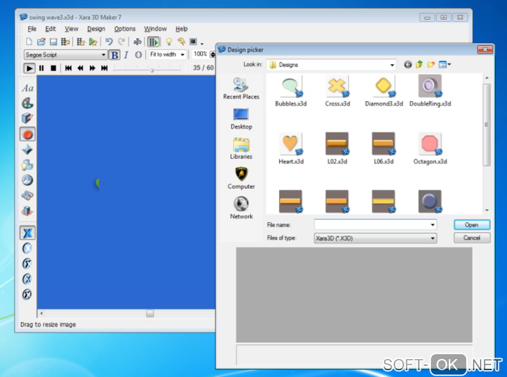The height and width of the screenshot is (377, 507).
Task: Pause the animation
Action: point(41,68)
